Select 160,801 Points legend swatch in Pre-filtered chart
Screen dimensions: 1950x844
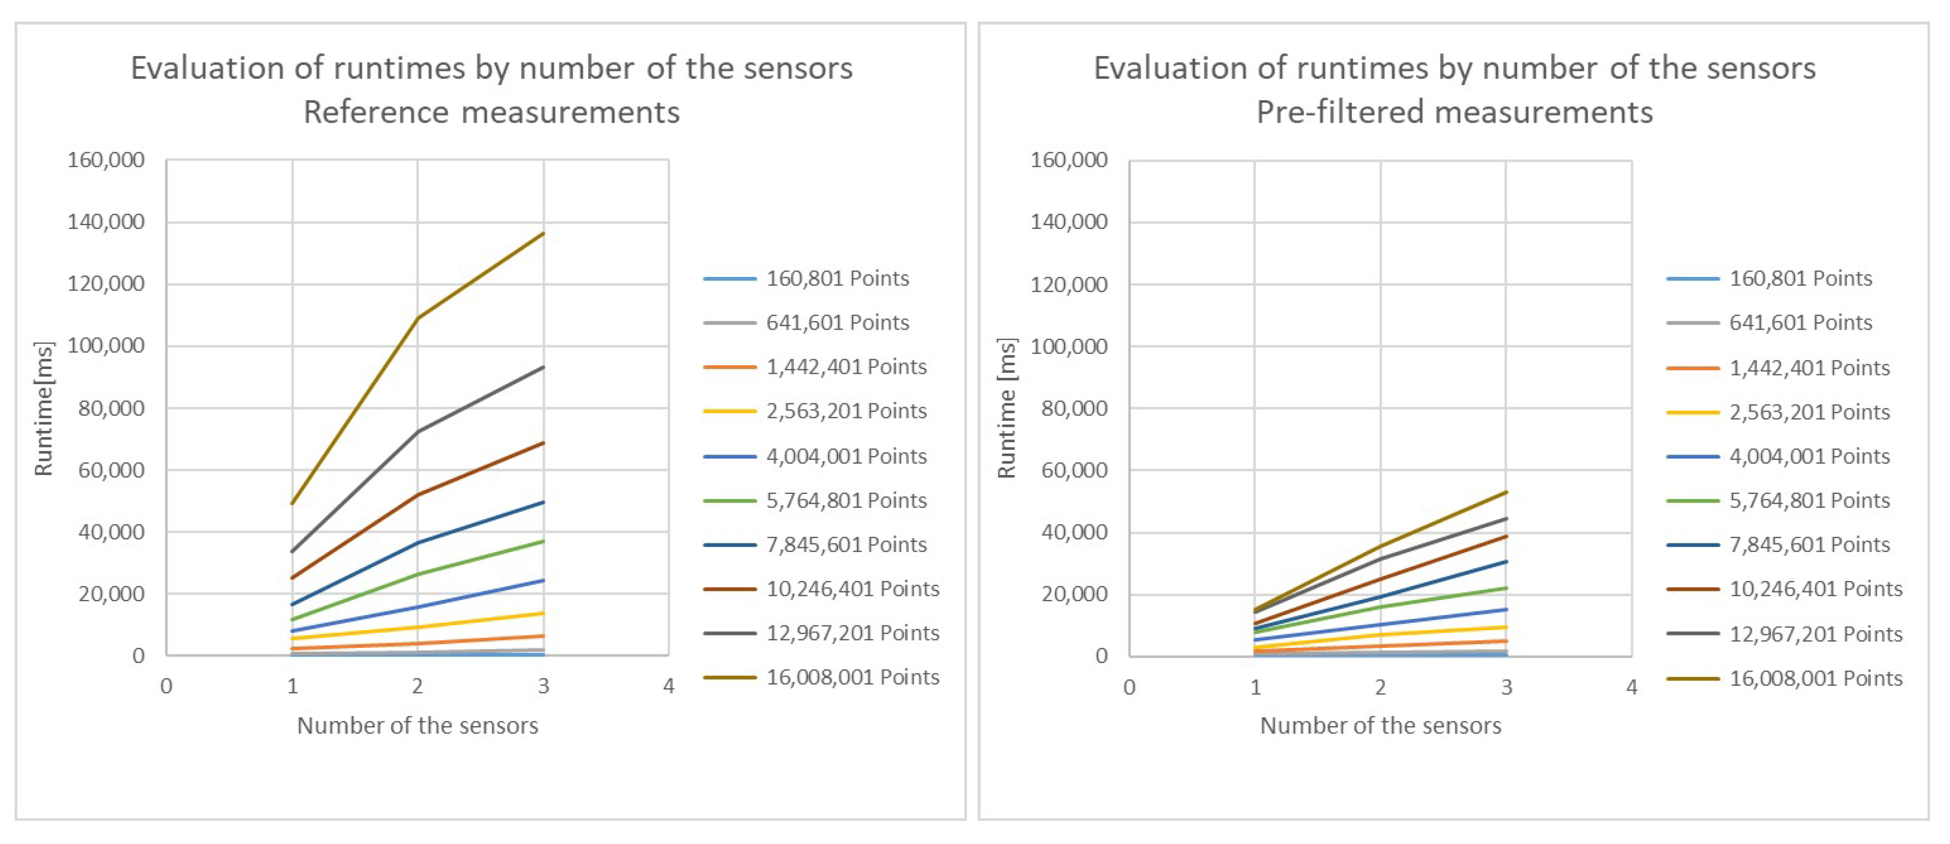coord(1692,279)
